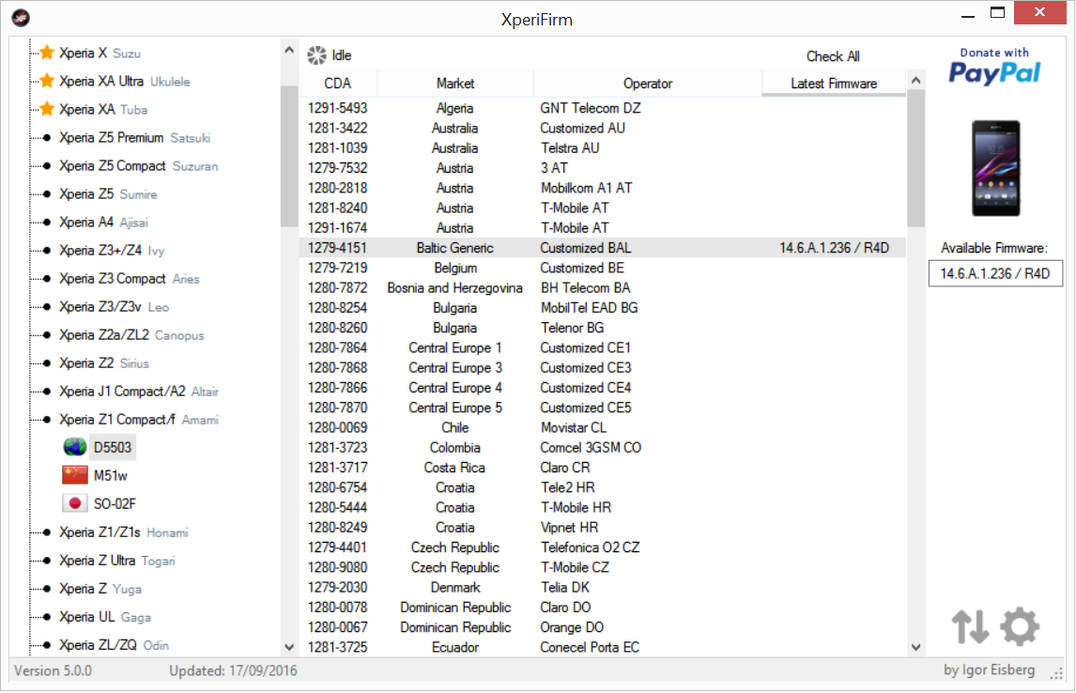Click 14.6.A.1.236 / R4D firmware cell
Viewport: 1076px width, 693px height.
(834, 248)
